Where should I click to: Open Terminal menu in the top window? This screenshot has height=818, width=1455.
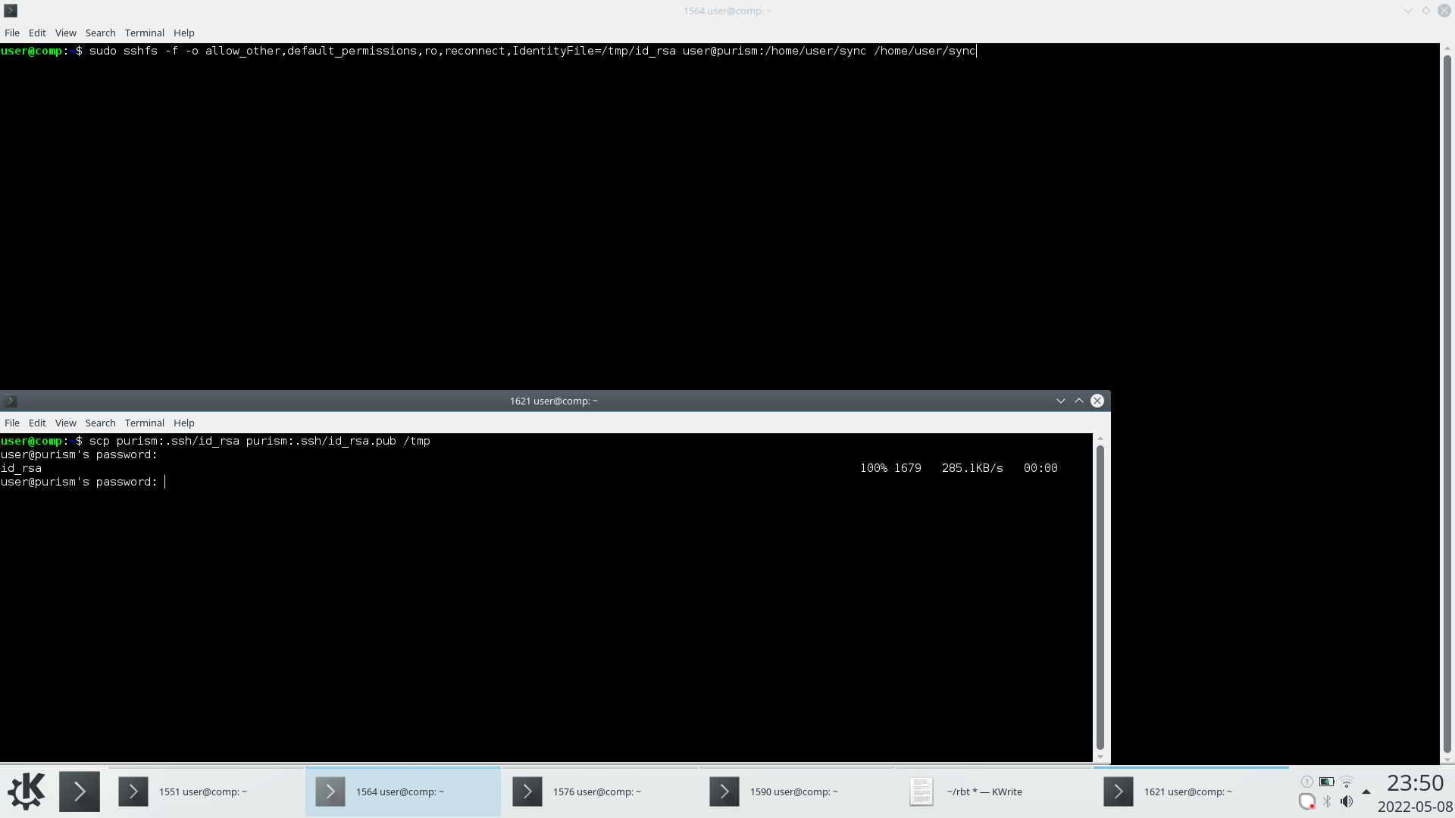(144, 33)
